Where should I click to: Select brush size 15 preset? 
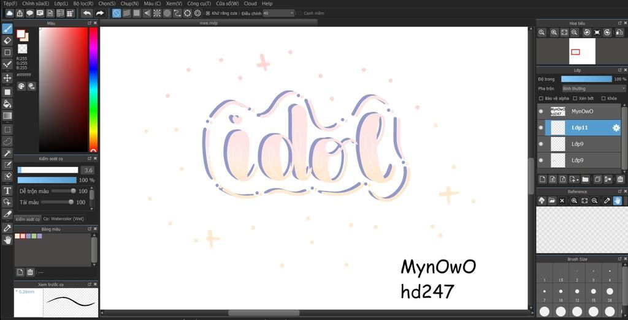593,291
